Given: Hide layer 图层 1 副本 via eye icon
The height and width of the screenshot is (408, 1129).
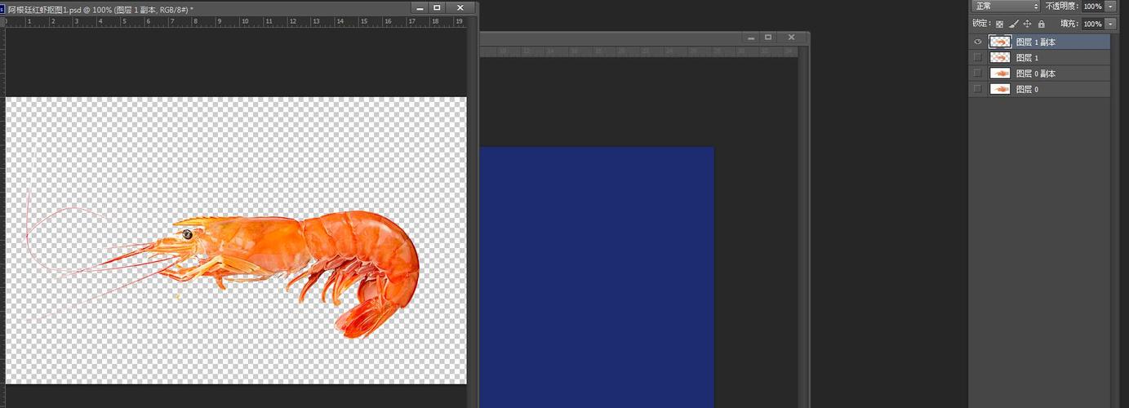Looking at the screenshot, I should click(977, 42).
